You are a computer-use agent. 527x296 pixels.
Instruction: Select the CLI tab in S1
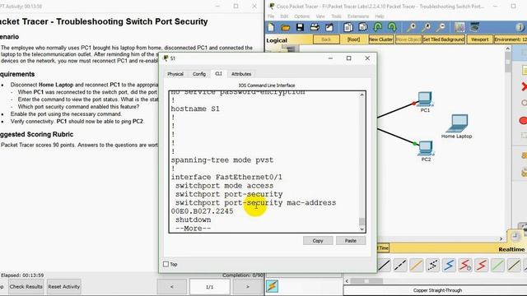tap(218, 73)
